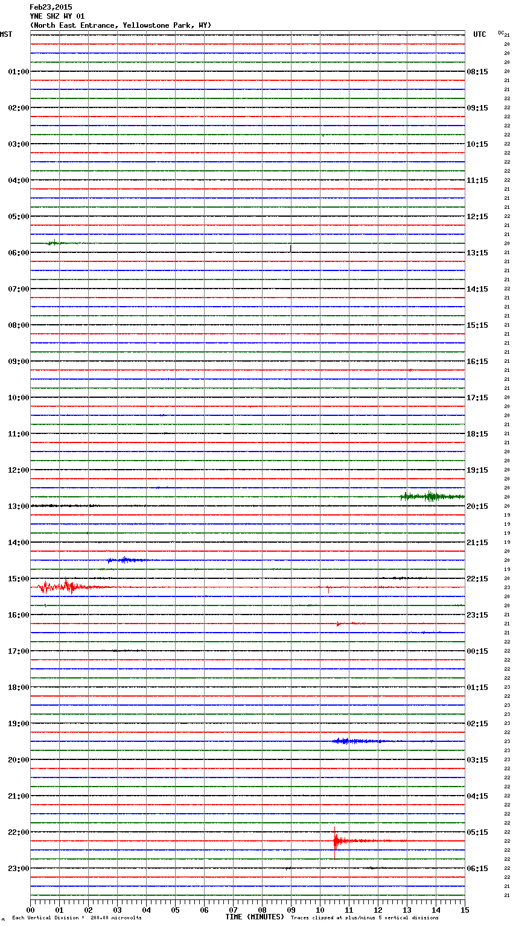Click the 12:00 MST time label
The width and height of the screenshot is (513, 926).
coord(19,470)
